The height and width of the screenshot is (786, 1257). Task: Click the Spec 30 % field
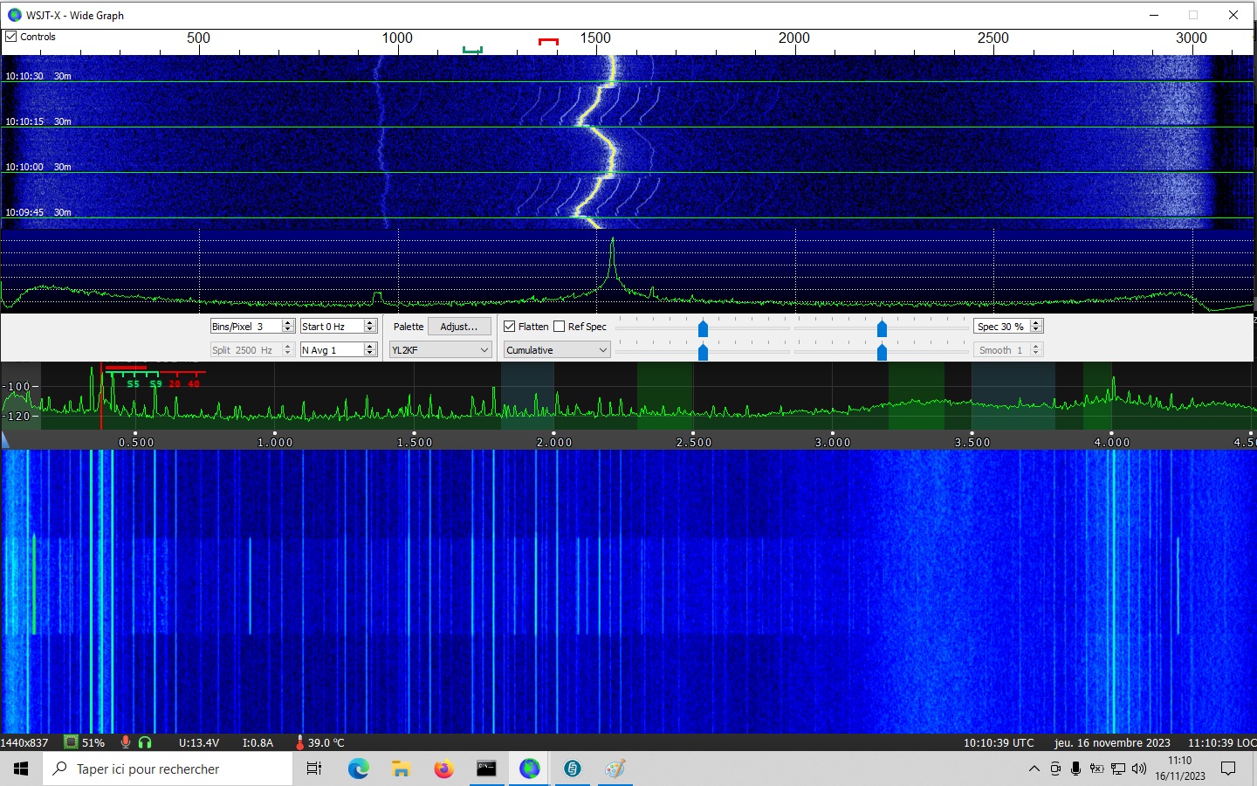[1002, 326]
